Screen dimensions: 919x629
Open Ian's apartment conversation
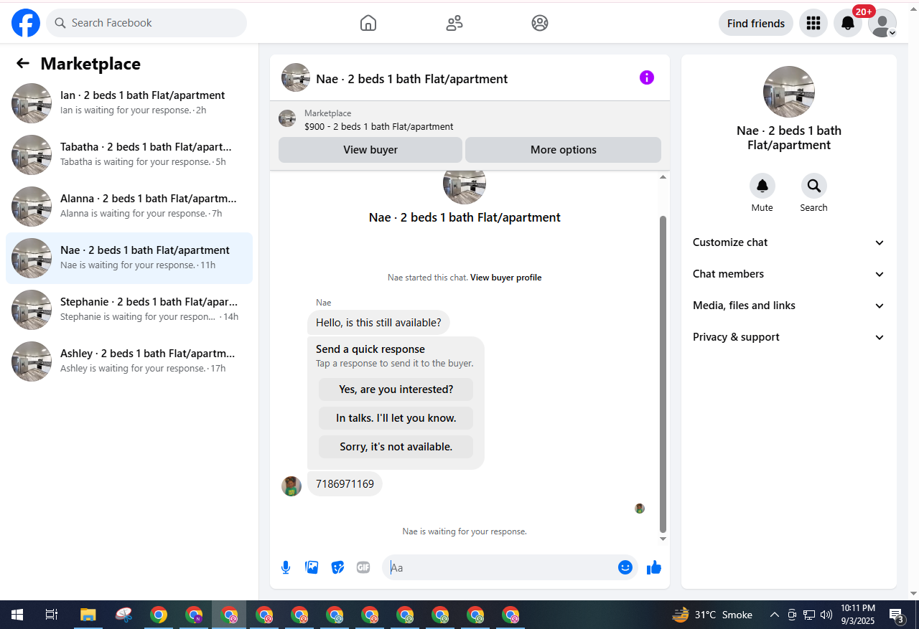129,103
